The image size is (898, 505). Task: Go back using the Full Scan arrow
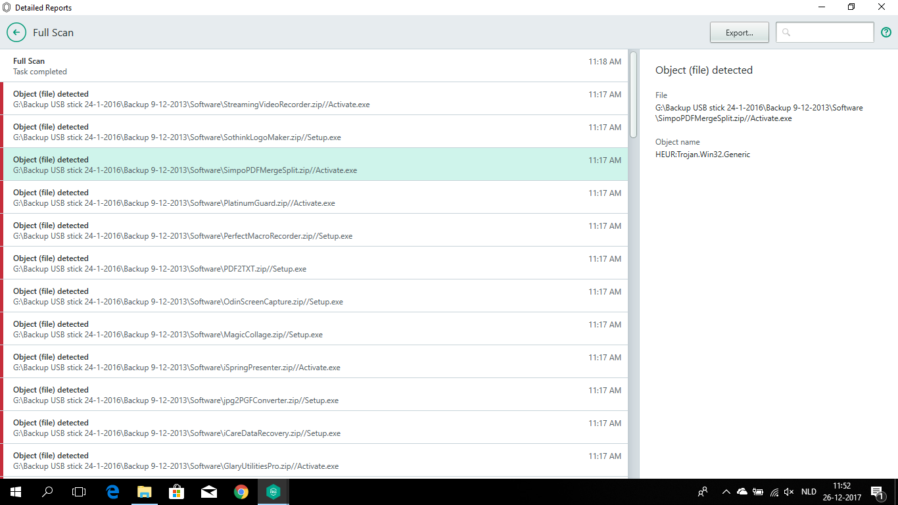point(16,32)
